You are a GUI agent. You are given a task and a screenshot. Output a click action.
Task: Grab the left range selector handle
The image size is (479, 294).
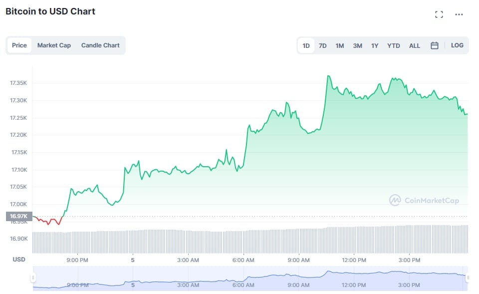pyautogui.click(x=33, y=278)
